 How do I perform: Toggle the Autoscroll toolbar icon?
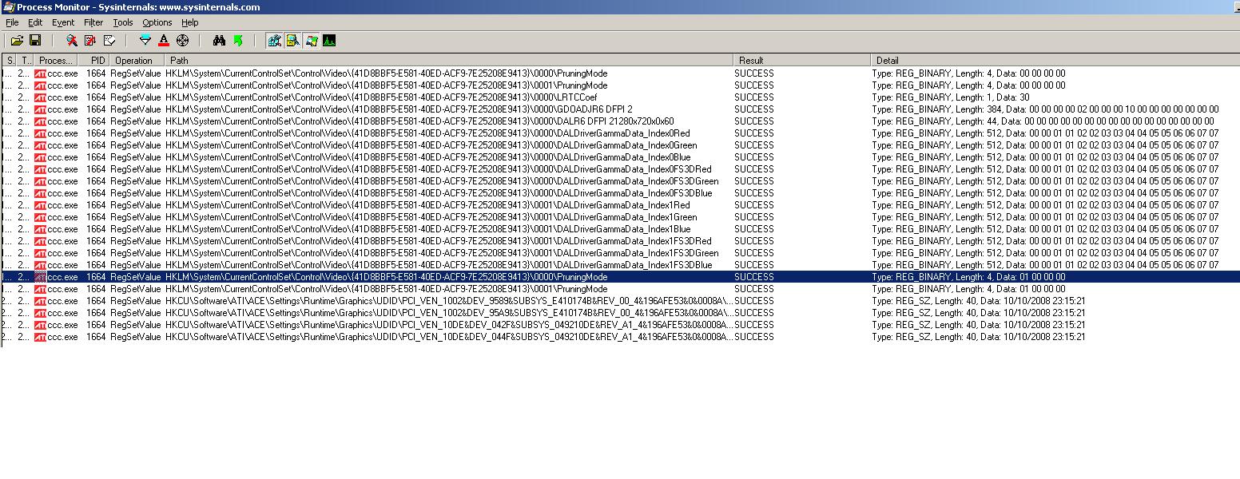90,40
